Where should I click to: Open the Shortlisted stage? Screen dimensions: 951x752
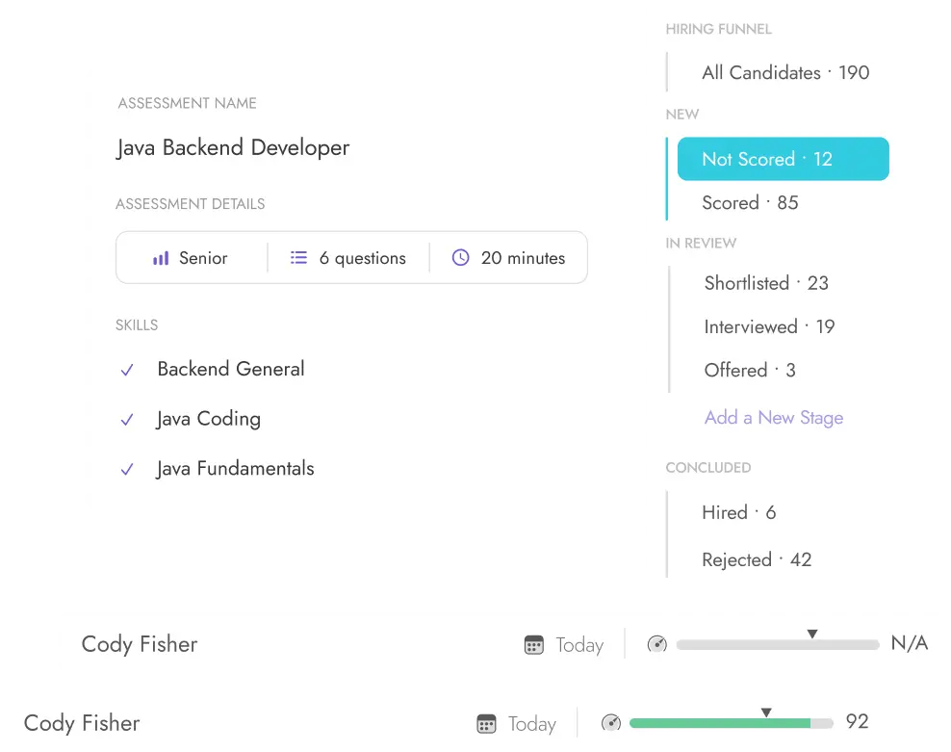pos(765,283)
